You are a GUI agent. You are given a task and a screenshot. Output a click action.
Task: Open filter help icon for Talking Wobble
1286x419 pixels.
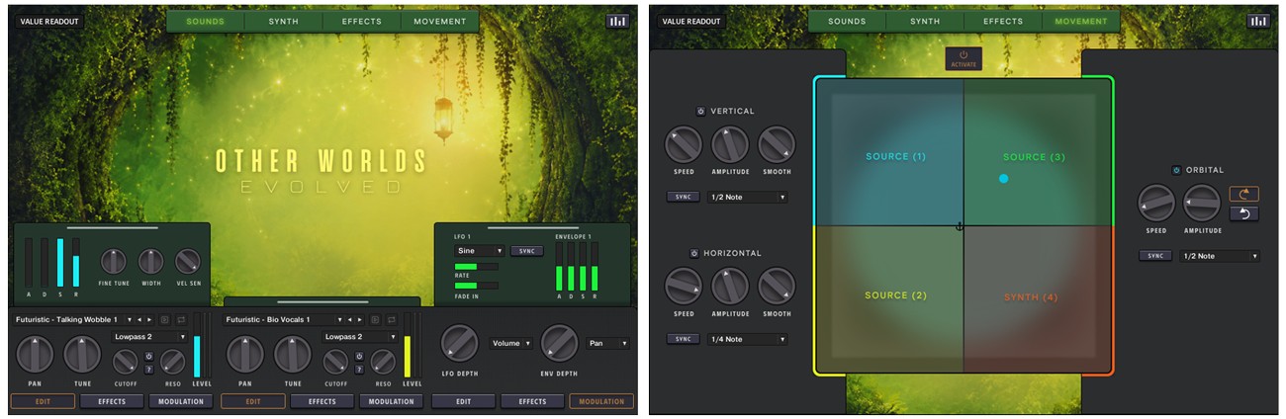click(x=149, y=370)
